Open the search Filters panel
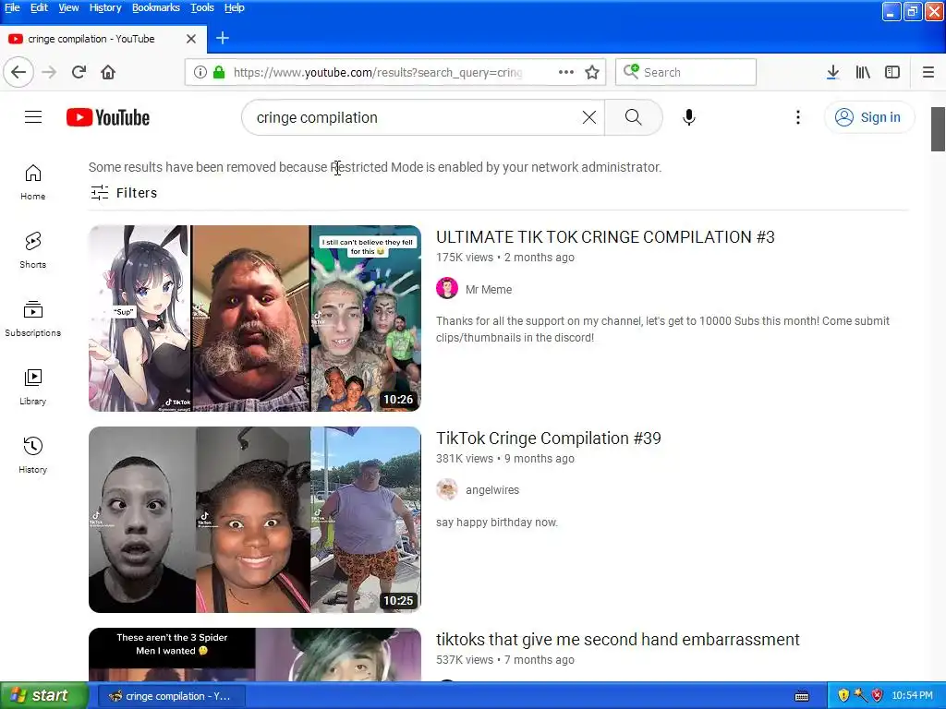The width and height of the screenshot is (946, 709). (x=124, y=193)
